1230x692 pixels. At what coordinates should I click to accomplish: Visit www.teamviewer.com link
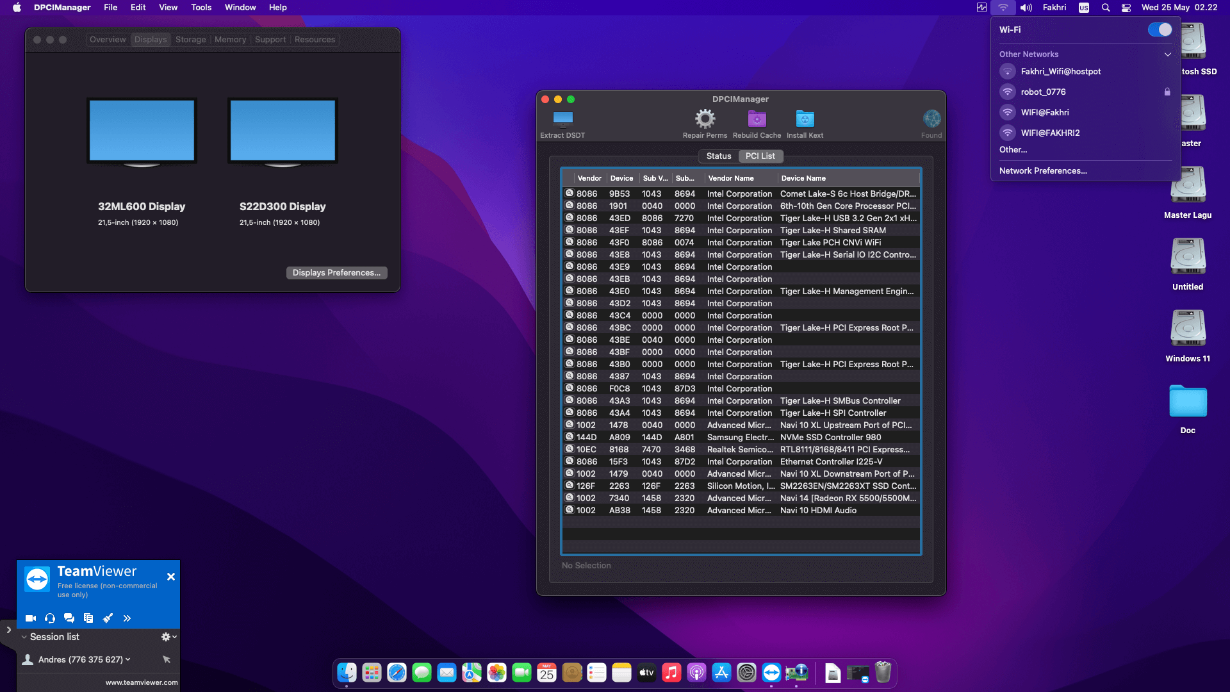[142, 682]
